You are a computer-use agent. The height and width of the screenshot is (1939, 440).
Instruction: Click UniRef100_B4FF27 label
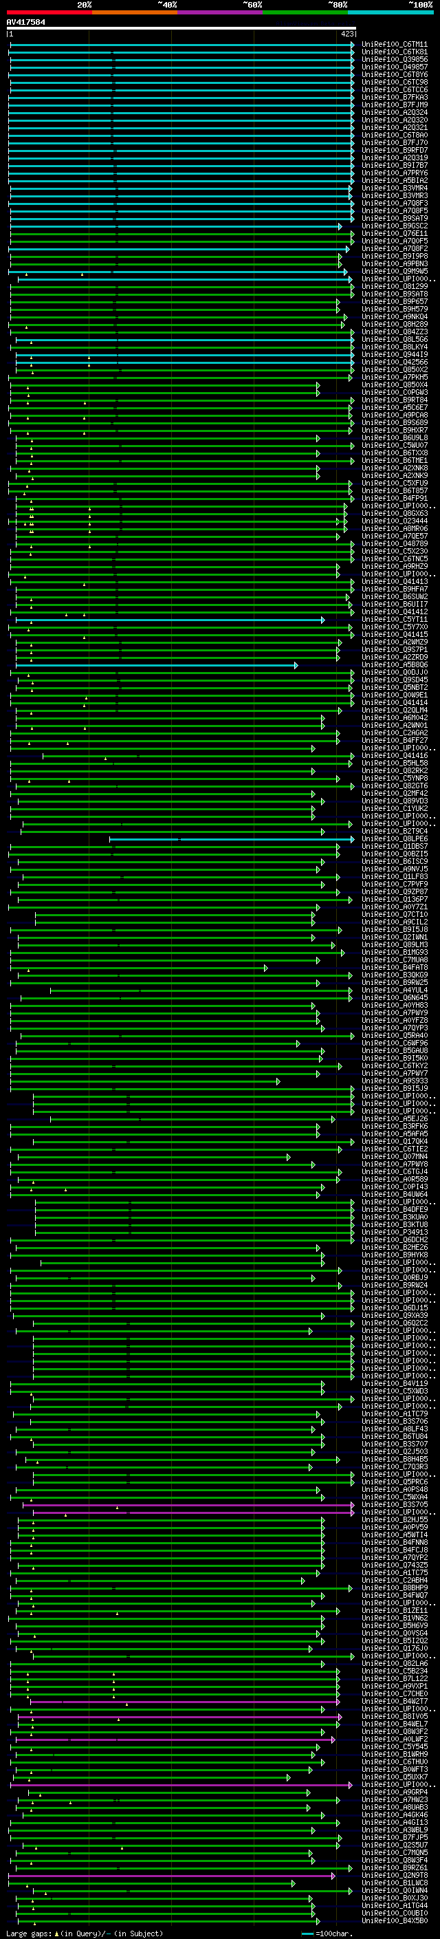pos(394,741)
